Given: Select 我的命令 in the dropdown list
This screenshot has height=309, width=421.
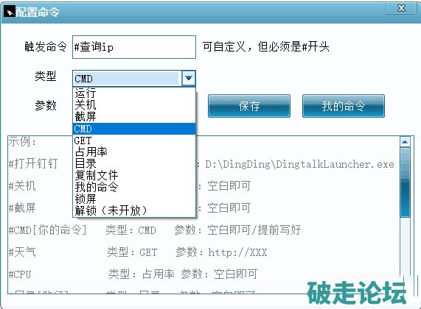Looking at the screenshot, I should tap(134, 187).
